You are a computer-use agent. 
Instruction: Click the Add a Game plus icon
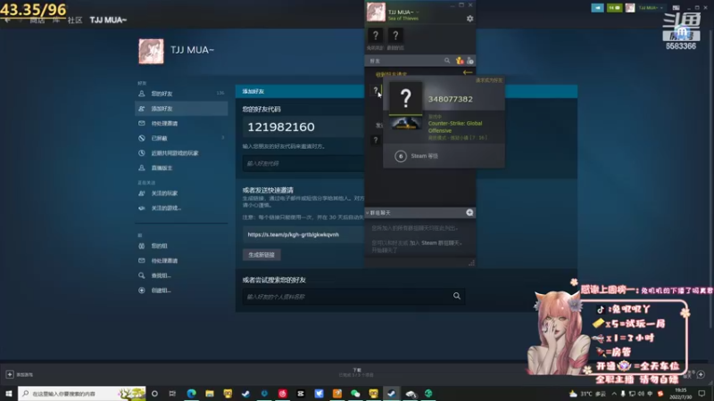pyautogui.click(x=10, y=374)
